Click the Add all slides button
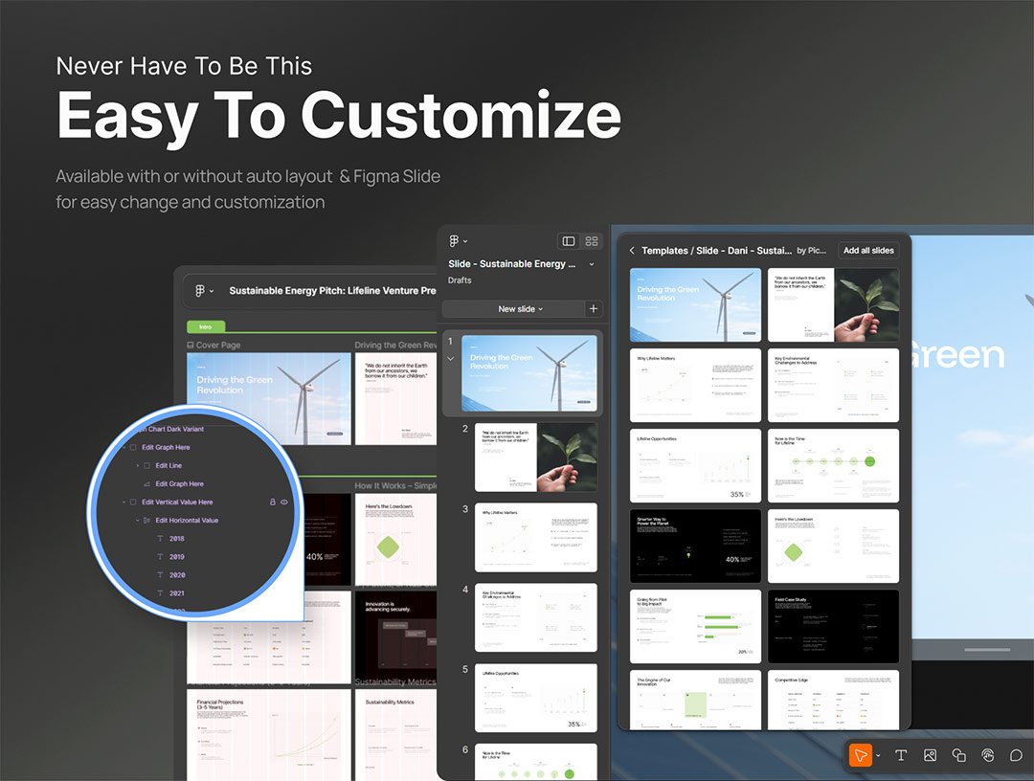1034x781 pixels. pos(868,251)
